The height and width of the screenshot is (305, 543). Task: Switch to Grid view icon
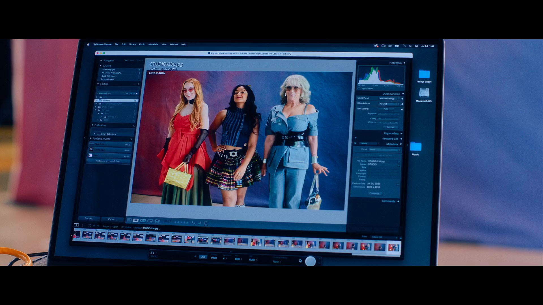click(129, 220)
